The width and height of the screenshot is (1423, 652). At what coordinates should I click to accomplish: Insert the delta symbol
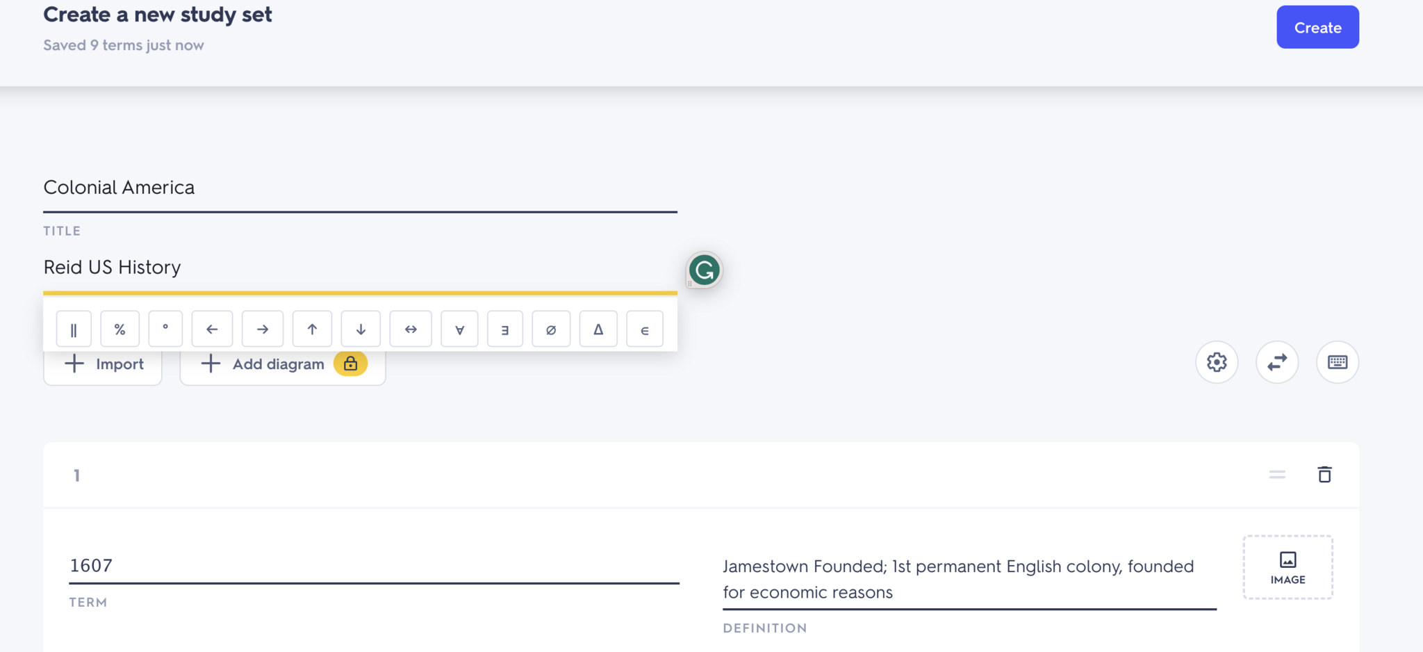(598, 329)
